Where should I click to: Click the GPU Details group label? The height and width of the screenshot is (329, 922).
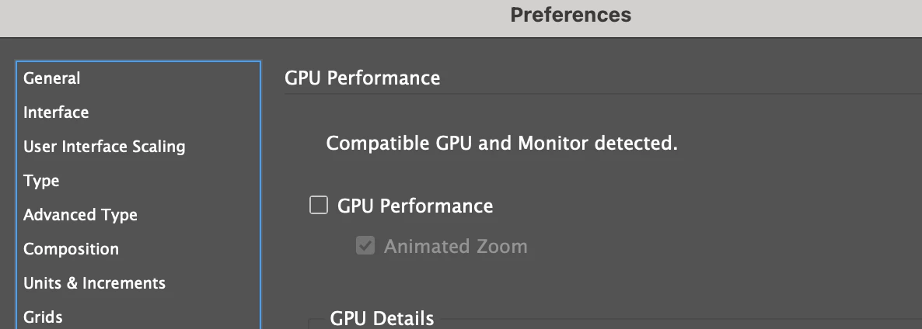click(x=382, y=319)
